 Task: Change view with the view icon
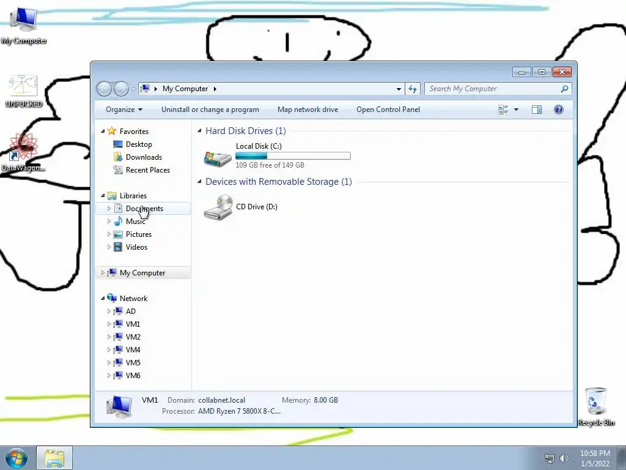pos(503,110)
